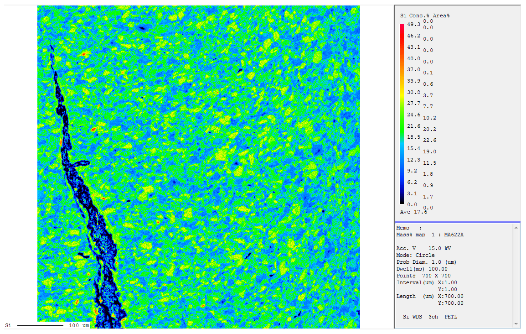Click the 'Memo :' label line
This screenshot has width=526, height=334.
409,228
